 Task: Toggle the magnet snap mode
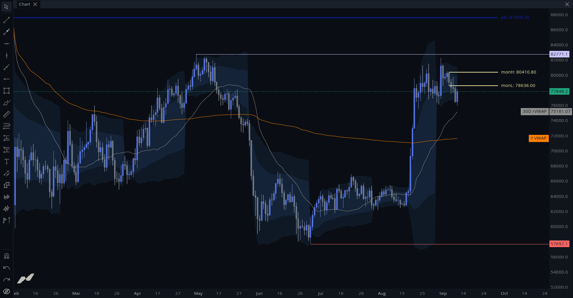coord(6,256)
